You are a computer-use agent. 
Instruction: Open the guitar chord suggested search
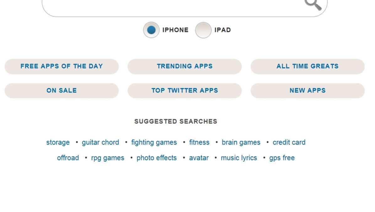click(x=100, y=142)
